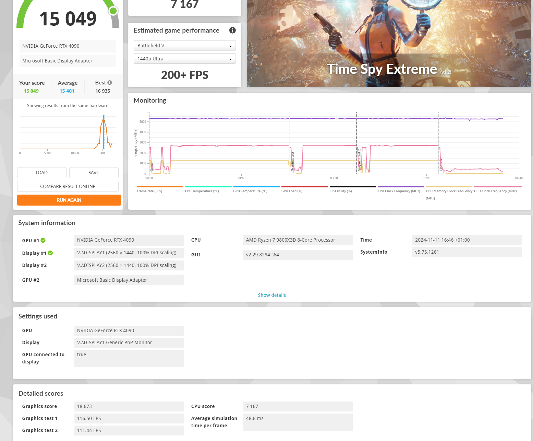Click the Average score value 15 401

67,91
